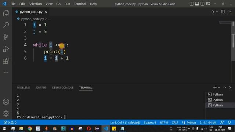Expand breadcrumb ellipsis symbol path
This screenshot has height=132, width=235.
49,19
